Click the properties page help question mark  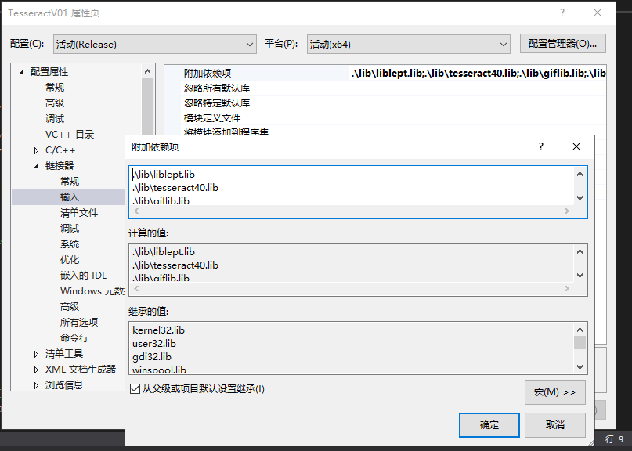[562, 13]
